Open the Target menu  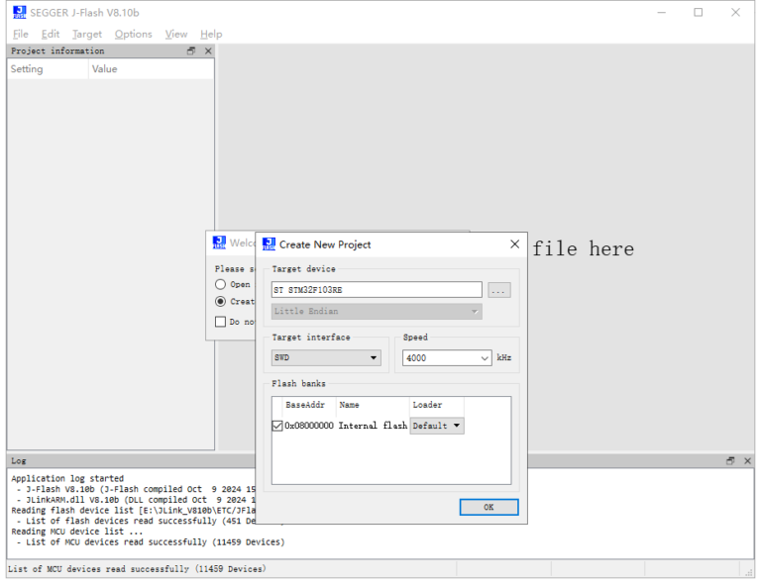tap(87, 34)
